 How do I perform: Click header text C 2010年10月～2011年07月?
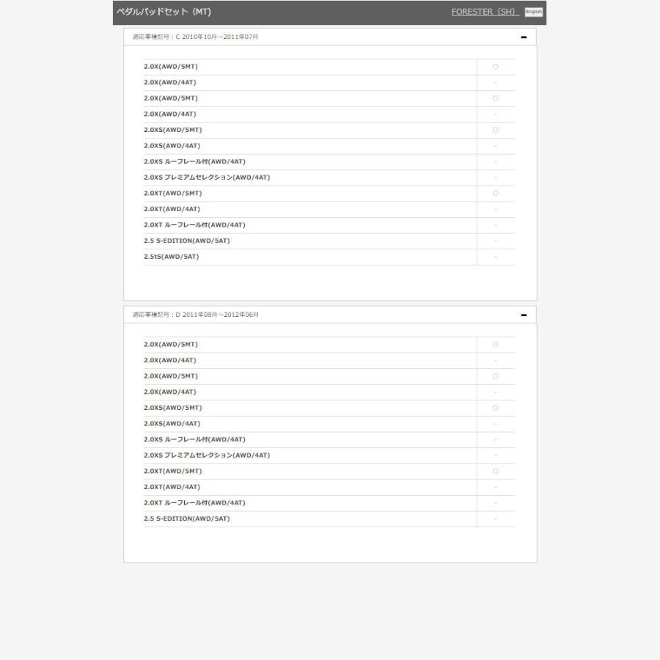pos(195,37)
